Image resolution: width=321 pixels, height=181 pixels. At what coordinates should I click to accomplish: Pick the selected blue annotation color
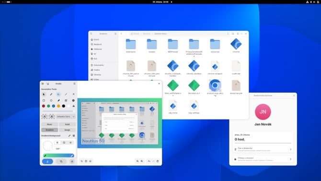pos(54,106)
